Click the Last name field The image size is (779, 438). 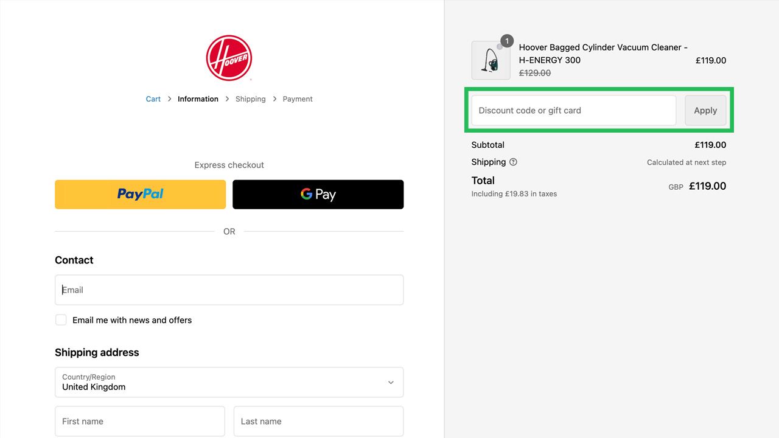[318, 421]
